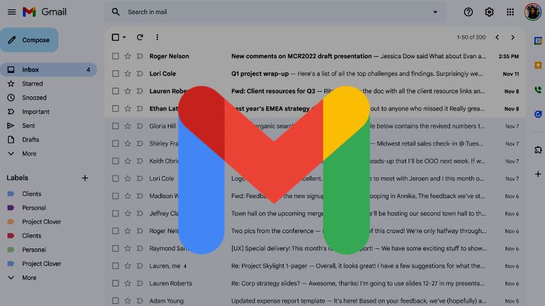Open the Inbox folder
The width and height of the screenshot is (545, 306).
pyautogui.click(x=49, y=70)
